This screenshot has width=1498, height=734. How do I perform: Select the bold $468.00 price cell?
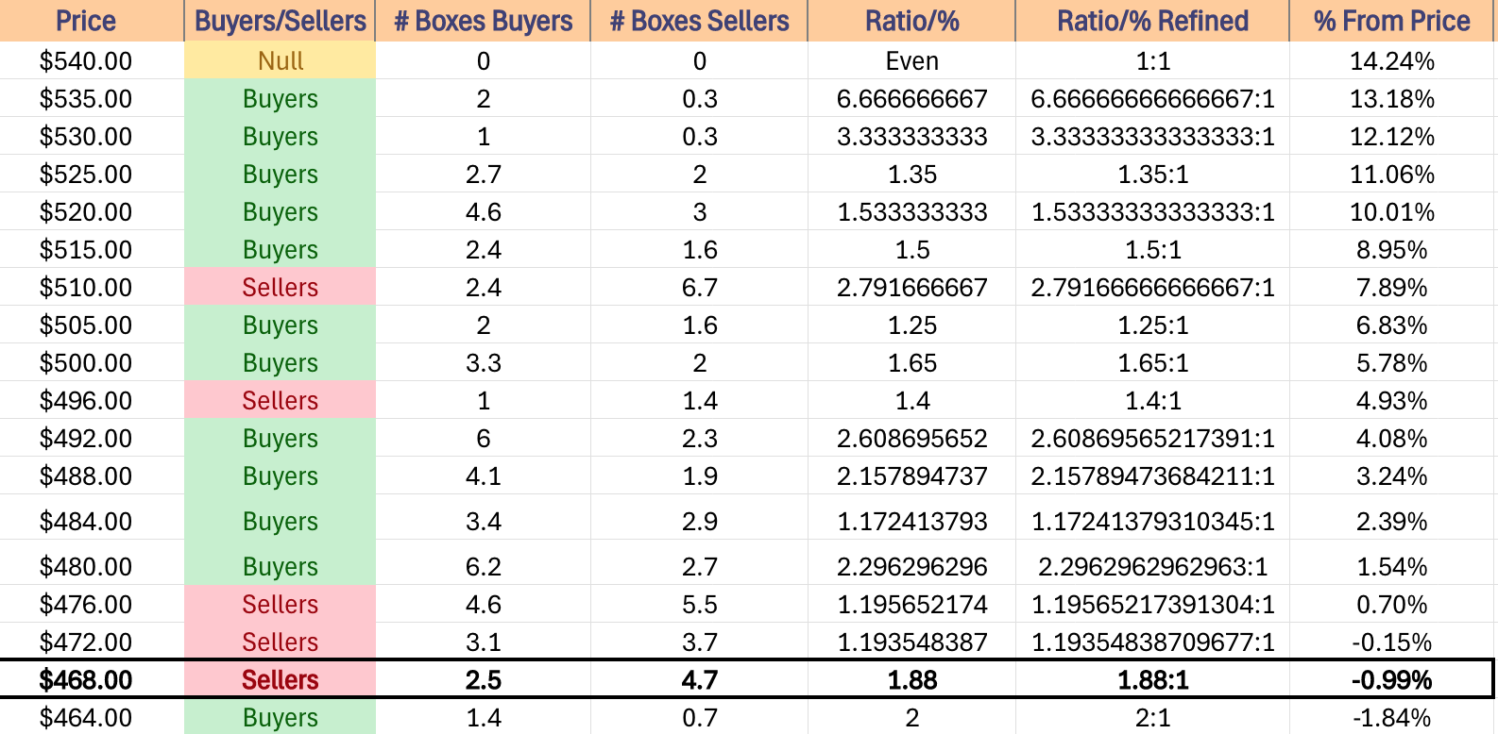pyautogui.click(x=92, y=680)
